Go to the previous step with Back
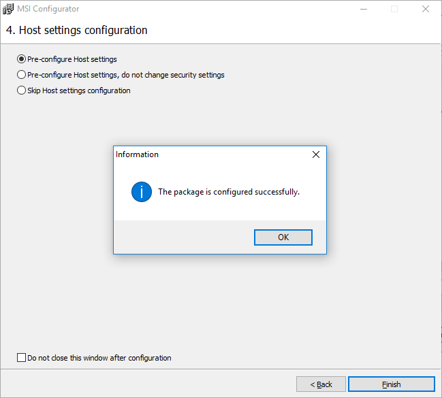 321,384
